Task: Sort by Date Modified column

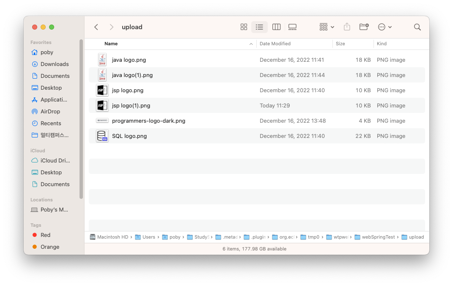Action: click(x=275, y=44)
